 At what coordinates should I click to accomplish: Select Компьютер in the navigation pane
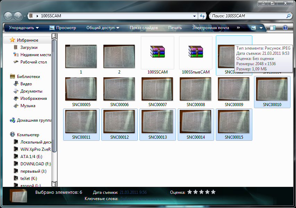tap(28, 135)
